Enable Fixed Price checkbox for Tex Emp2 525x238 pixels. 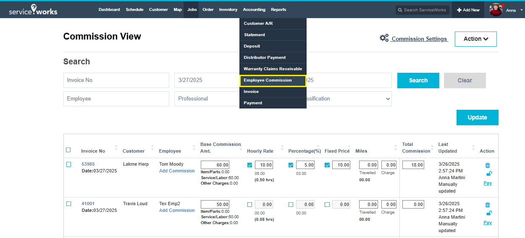[x=327, y=205]
